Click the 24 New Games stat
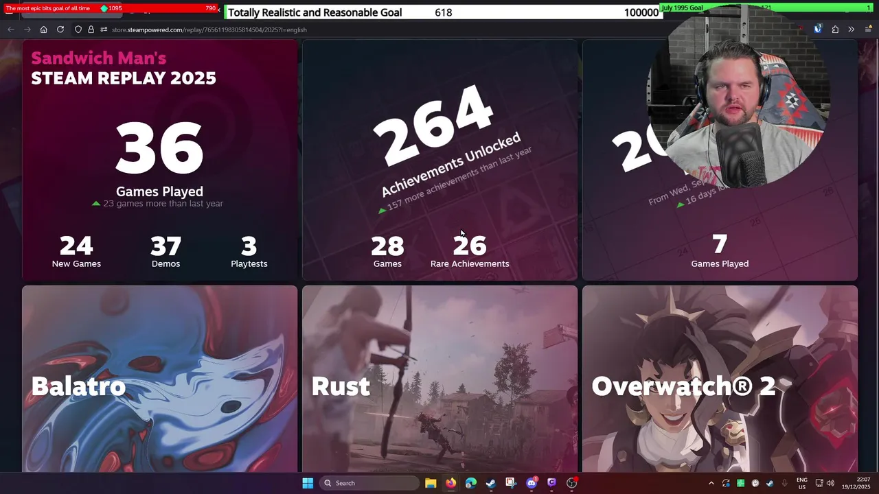 pyautogui.click(x=76, y=252)
